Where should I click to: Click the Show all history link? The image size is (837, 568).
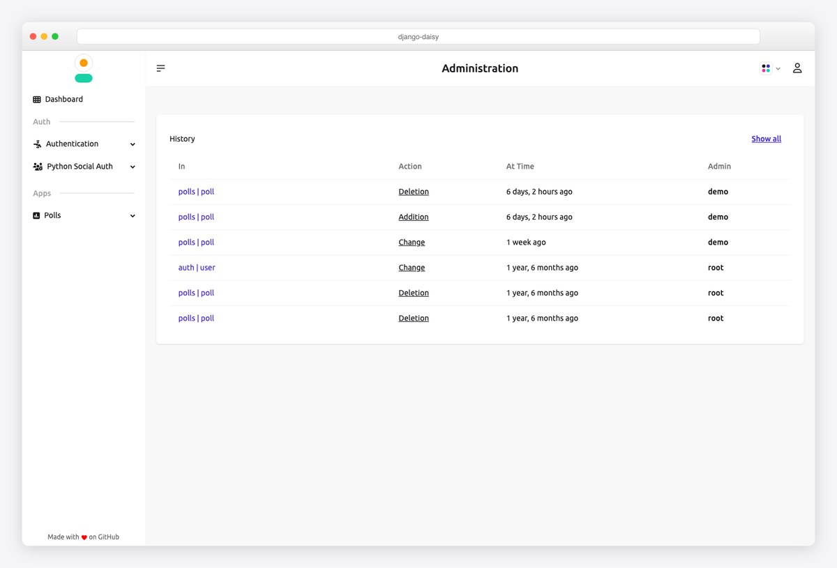point(766,139)
